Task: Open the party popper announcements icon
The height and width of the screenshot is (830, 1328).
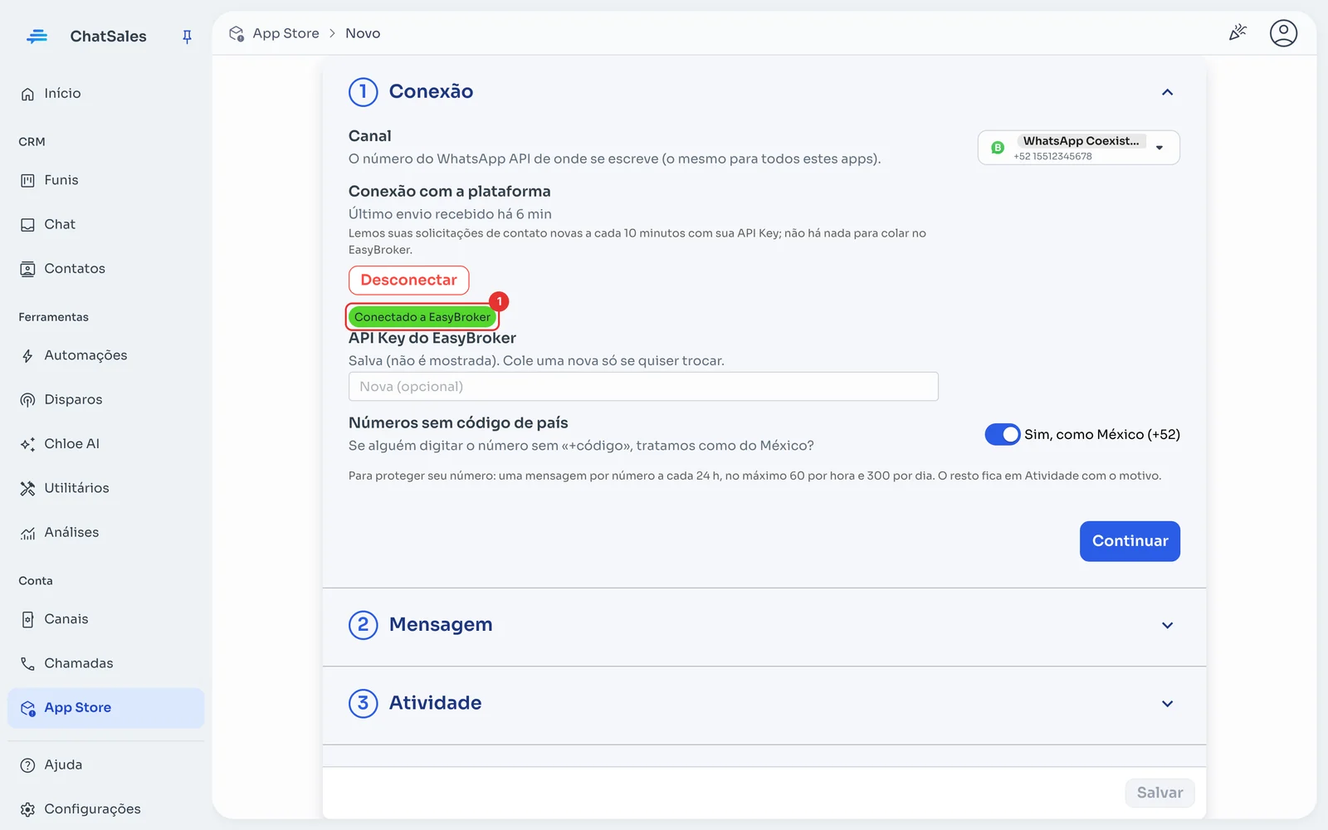Action: pos(1238,32)
